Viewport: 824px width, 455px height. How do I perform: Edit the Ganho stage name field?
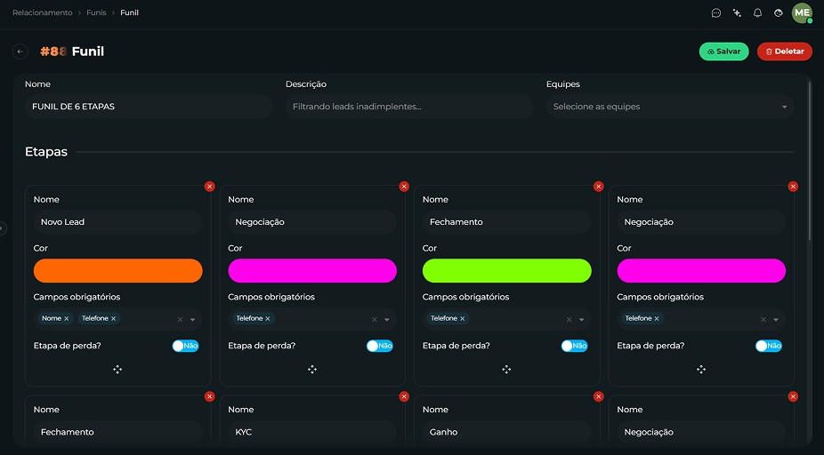[x=506, y=432]
